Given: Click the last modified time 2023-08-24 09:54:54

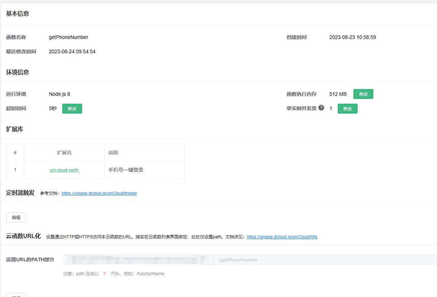Looking at the screenshot, I should click(72, 51).
